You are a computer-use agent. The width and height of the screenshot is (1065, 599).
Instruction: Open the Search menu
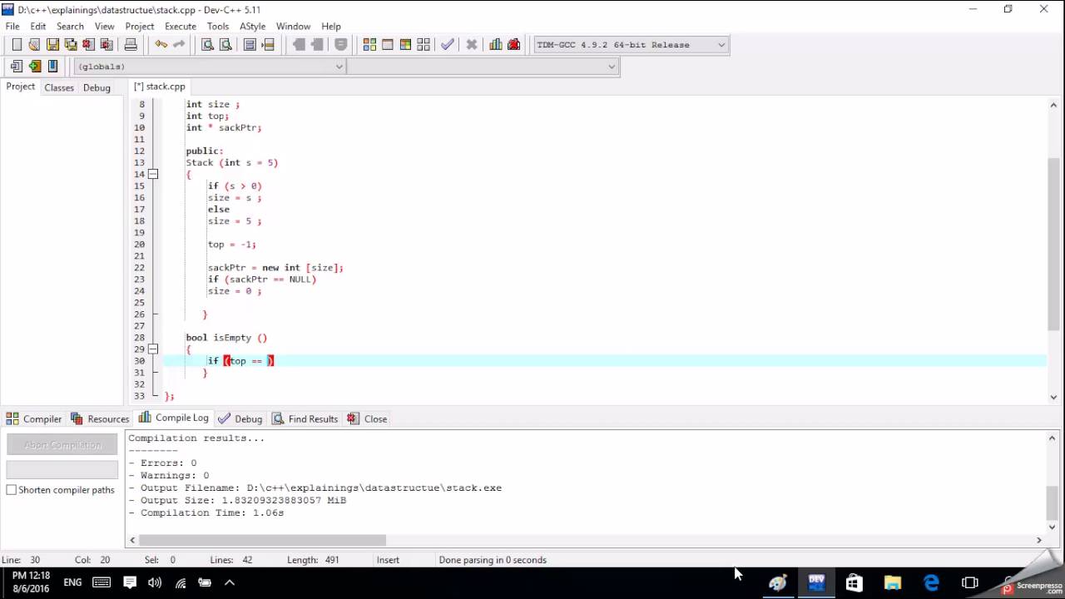tap(70, 26)
